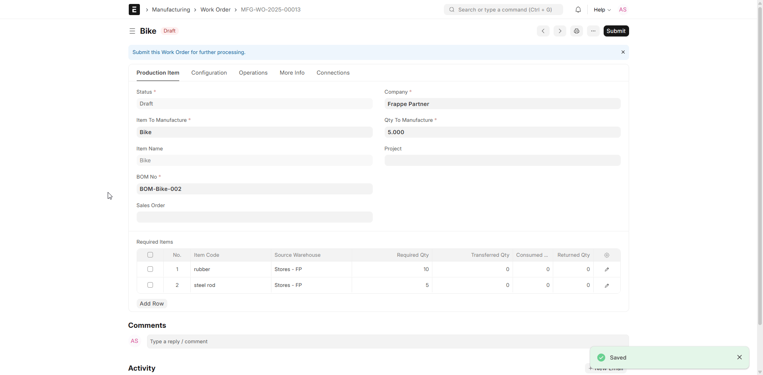Select all rows checkbox in Required Items header
Screen dimensions: 763x375
(150, 255)
